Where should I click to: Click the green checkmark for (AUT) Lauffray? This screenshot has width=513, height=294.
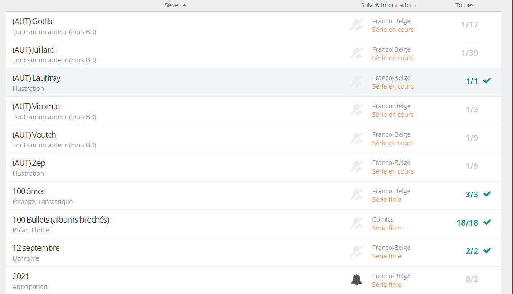tap(487, 81)
